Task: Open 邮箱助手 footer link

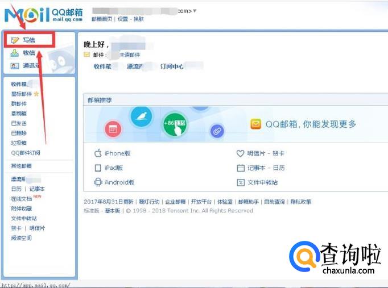Action: point(249,202)
